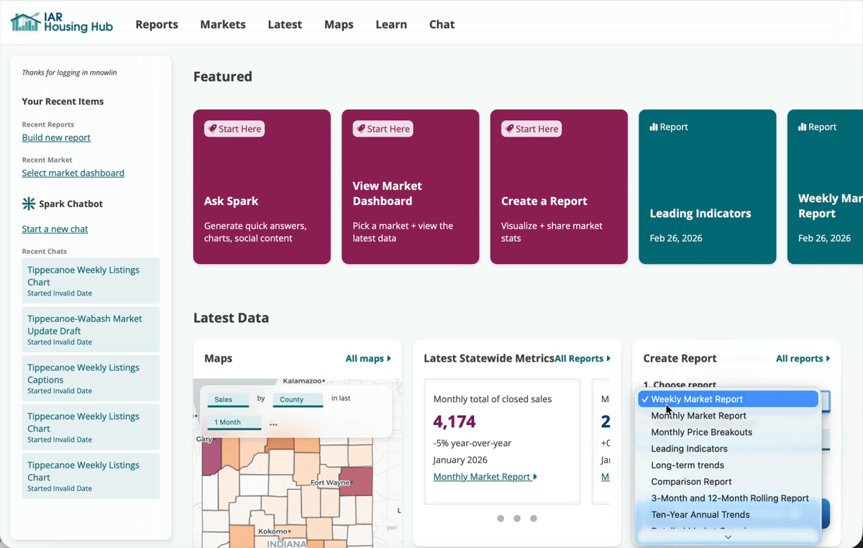Click the Start Here badge on Ask Spark card
863x548 pixels.
(x=234, y=128)
